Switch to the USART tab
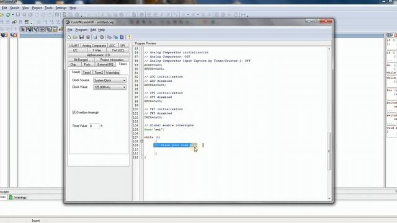This screenshot has height=223, width=397. [x=74, y=45]
